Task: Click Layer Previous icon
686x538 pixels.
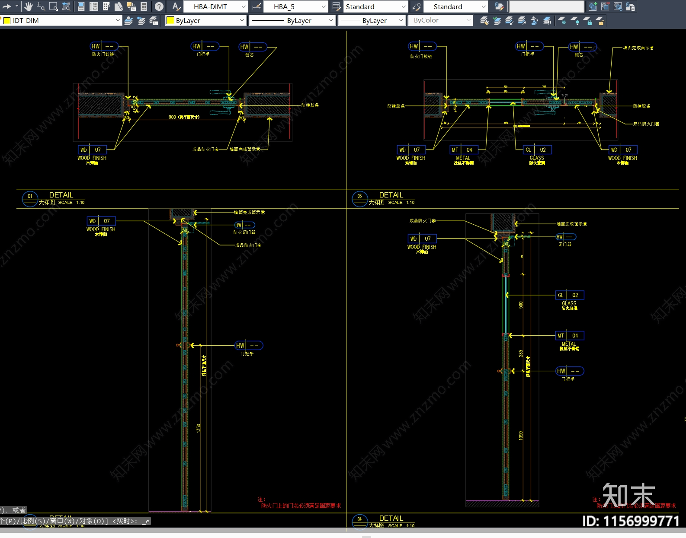Action: [x=141, y=20]
